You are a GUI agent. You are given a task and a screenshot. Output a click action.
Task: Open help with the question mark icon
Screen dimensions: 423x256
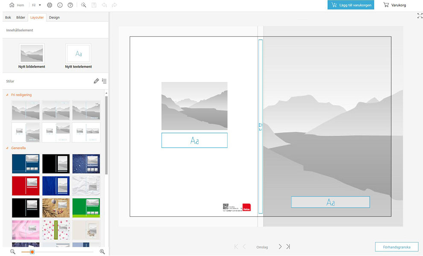[x=70, y=5]
